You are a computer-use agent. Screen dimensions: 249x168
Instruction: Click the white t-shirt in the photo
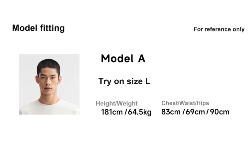[49, 107]
